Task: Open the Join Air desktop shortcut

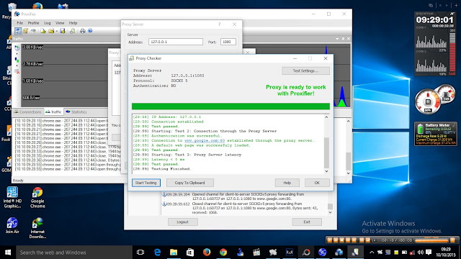Action: pyautogui.click(x=12, y=225)
